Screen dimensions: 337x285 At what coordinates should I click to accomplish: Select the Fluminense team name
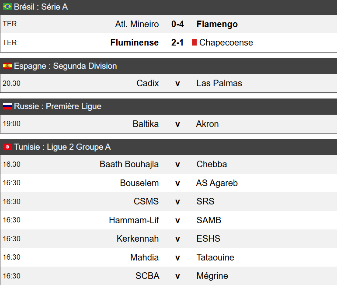tap(135, 42)
